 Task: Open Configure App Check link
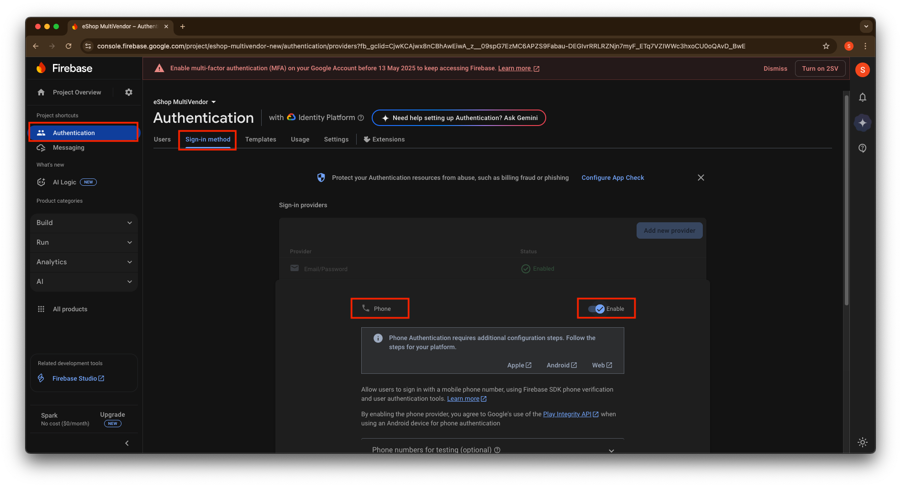[613, 178]
